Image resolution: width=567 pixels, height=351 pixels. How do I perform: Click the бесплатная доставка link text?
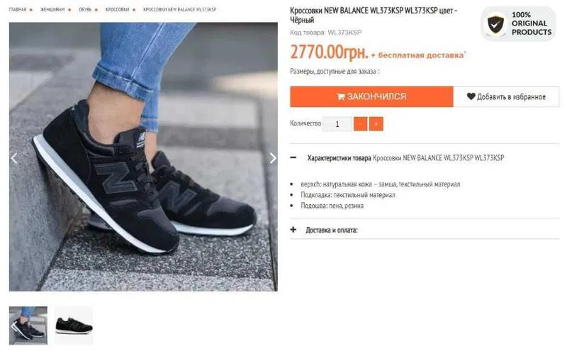click(420, 55)
